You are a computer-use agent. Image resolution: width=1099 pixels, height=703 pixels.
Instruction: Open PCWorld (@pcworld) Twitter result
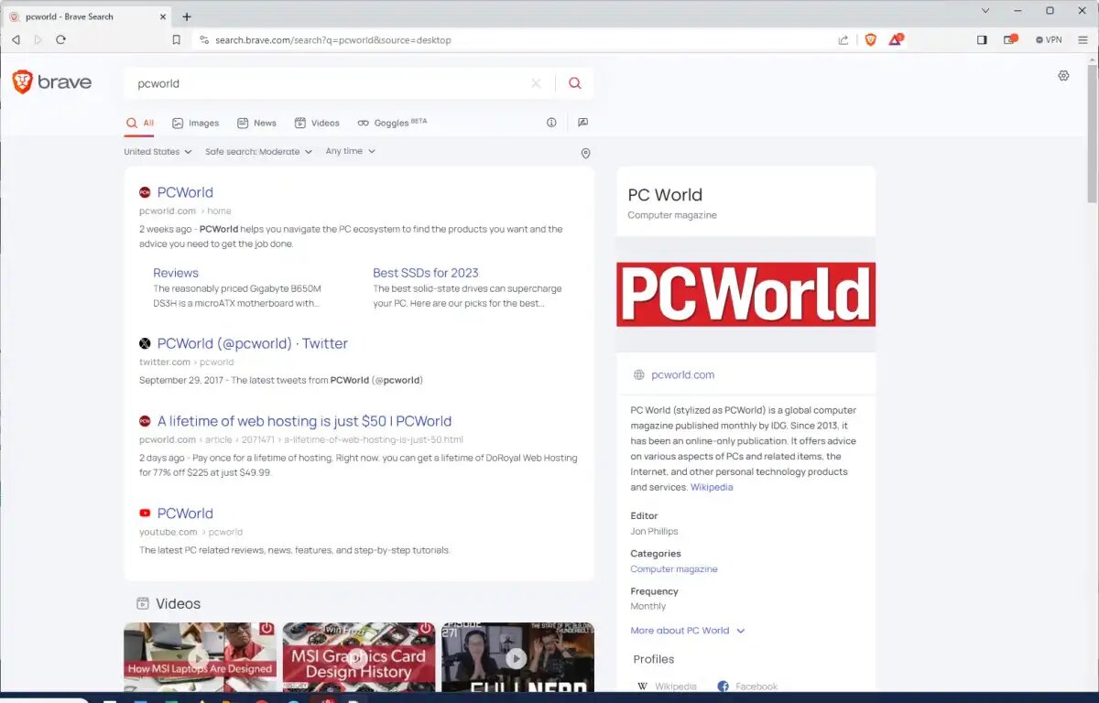pos(253,343)
